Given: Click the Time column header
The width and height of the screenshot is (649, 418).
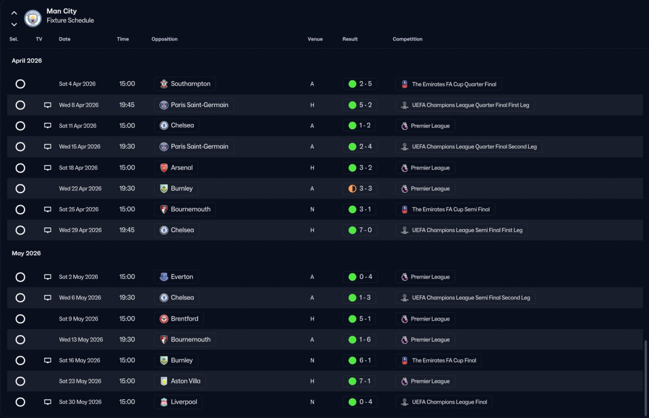Looking at the screenshot, I should (x=123, y=39).
